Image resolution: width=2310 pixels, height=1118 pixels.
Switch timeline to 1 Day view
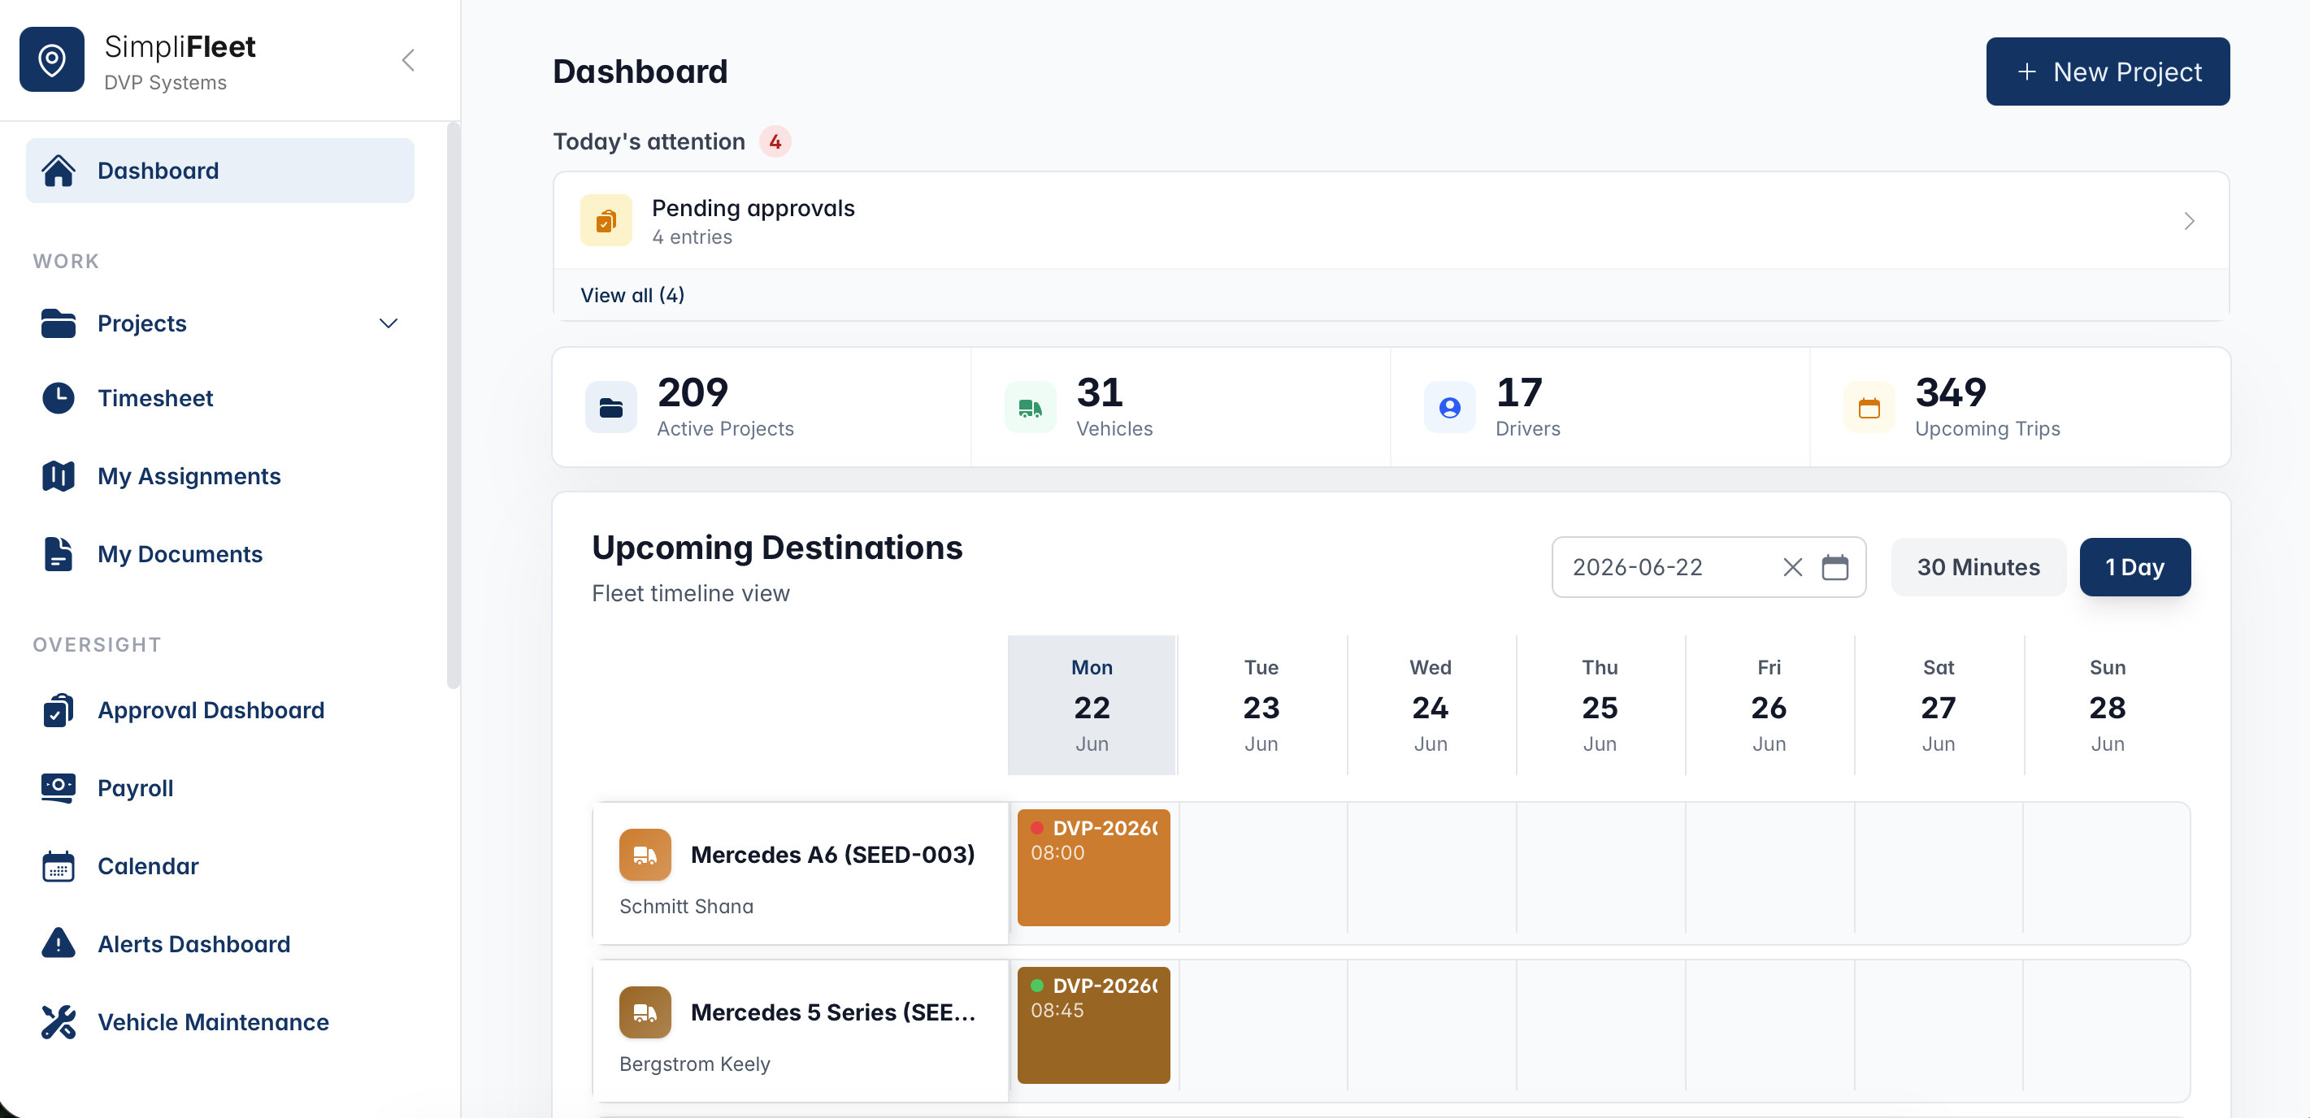[x=2134, y=566]
